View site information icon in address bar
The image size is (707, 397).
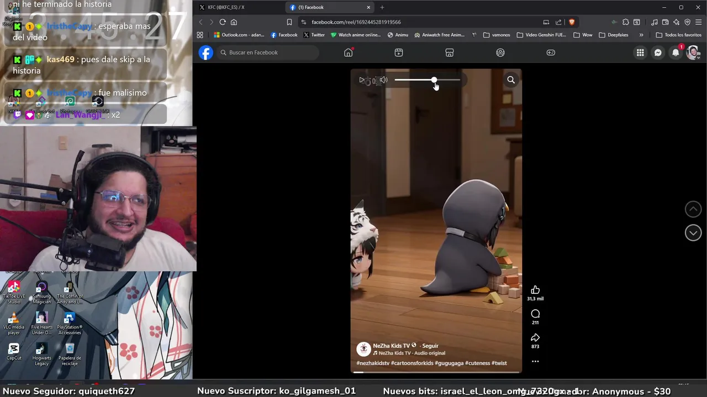point(304,22)
